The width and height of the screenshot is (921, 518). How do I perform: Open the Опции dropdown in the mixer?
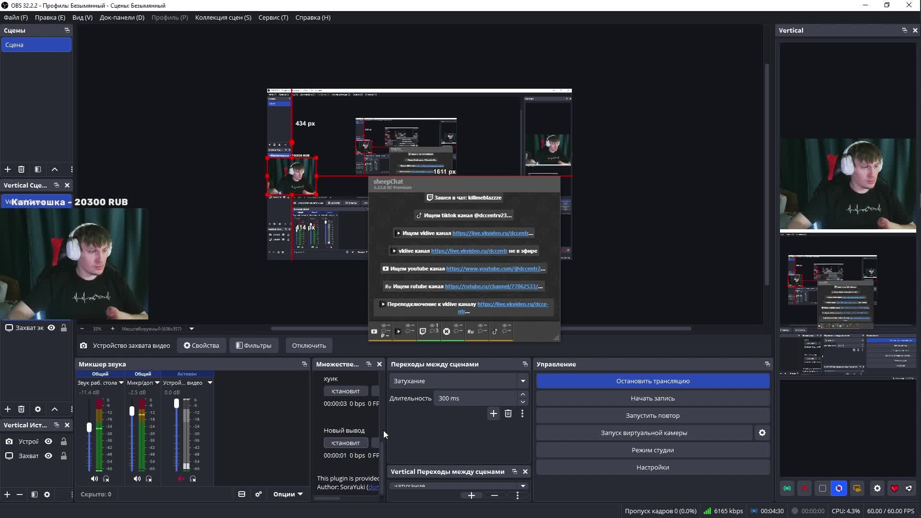pyautogui.click(x=288, y=494)
